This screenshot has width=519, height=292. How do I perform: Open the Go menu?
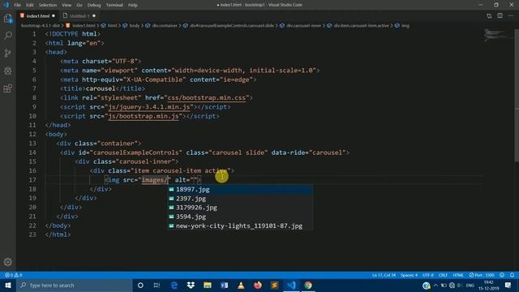click(79, 5)
